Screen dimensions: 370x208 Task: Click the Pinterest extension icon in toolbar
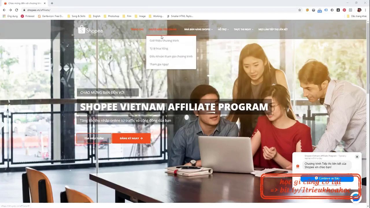point(344,10)
